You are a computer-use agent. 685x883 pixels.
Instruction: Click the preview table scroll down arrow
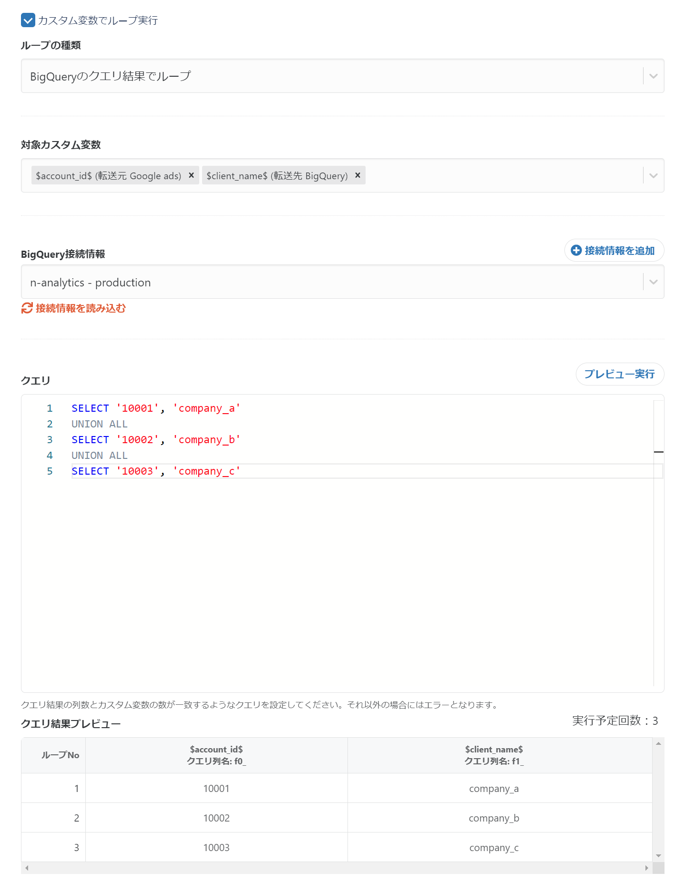[658, 856]
